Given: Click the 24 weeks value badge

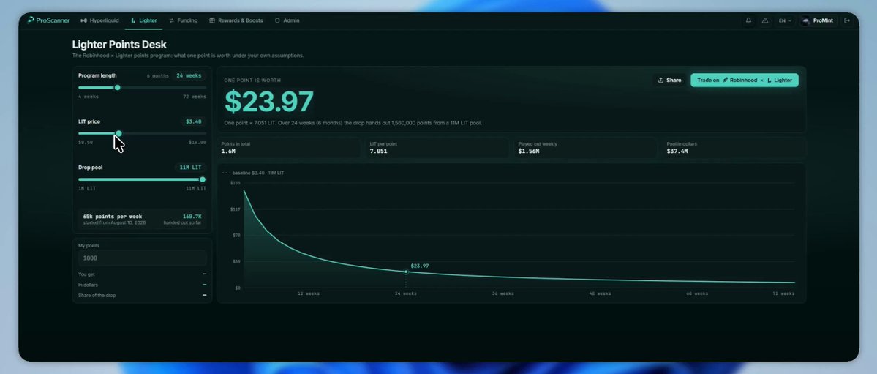Looking at the screenshot, I should 189,75.
